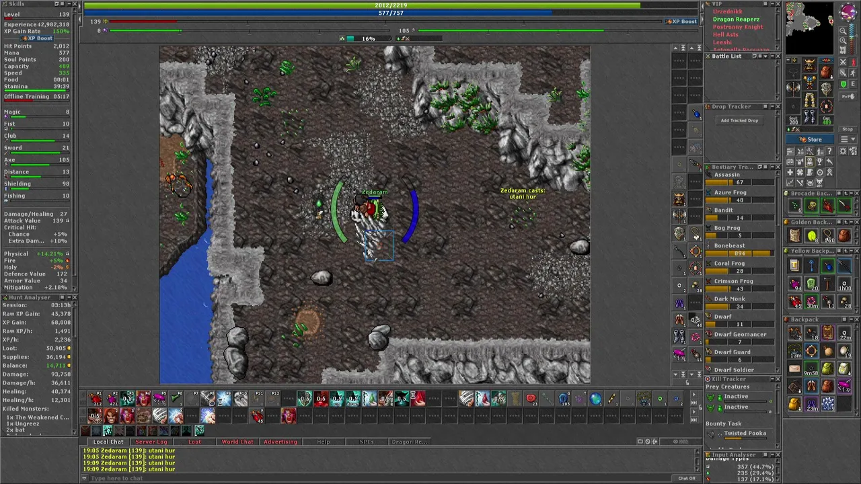The width and height of the screenshot is (861, 484).
Task: Open the trophy icon in sidebar grid
Action: coord(819,161)
